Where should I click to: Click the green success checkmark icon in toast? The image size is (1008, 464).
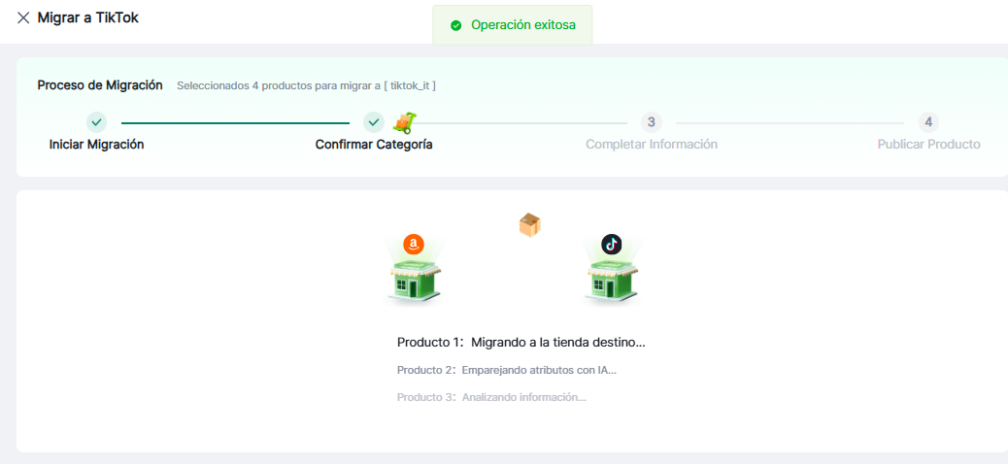click(x=455, y=25)
